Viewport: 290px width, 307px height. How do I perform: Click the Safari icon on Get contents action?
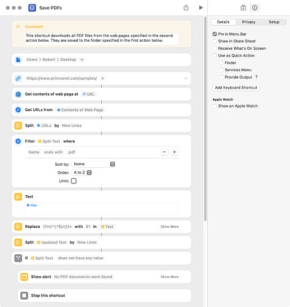click(x=18, y=94)
